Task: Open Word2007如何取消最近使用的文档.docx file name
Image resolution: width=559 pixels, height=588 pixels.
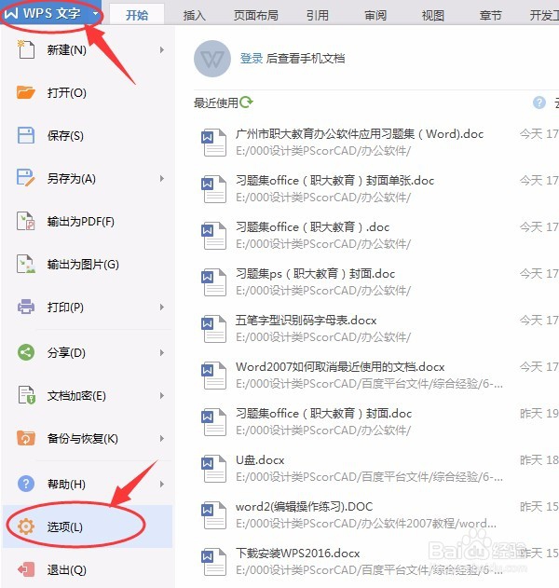Action: pyautogui.click(x=340, y=366)
